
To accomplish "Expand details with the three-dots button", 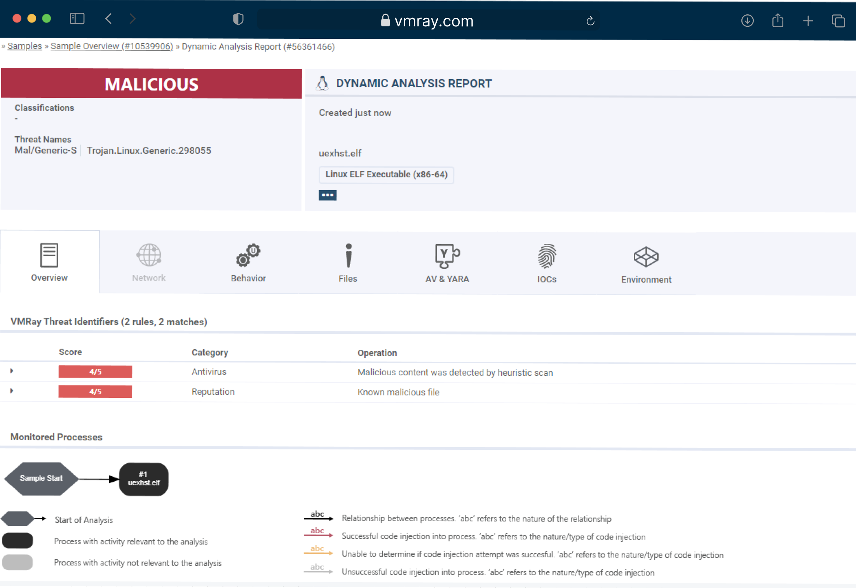I will point(328,195).
